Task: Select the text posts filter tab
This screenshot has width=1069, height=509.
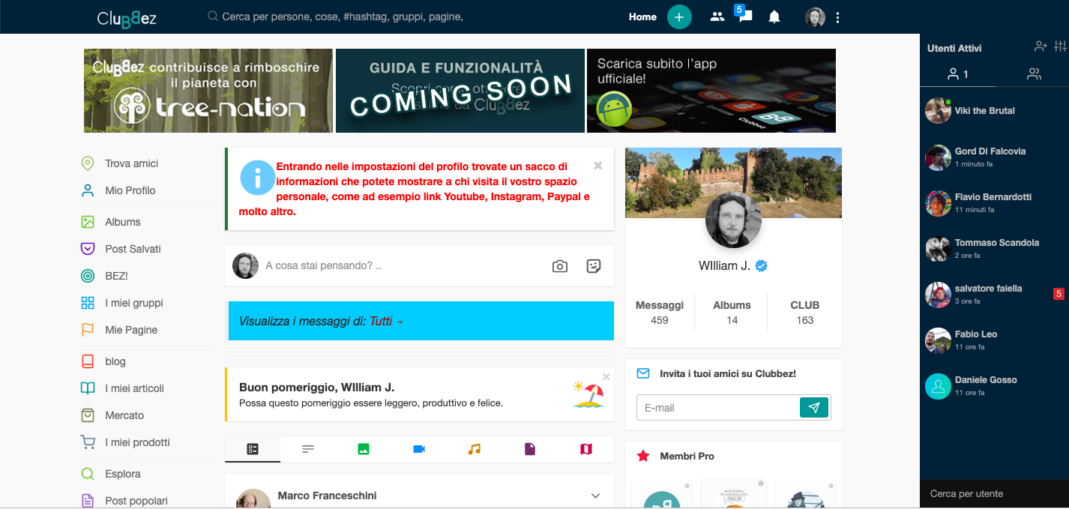Action: click(x=308, y=449)
